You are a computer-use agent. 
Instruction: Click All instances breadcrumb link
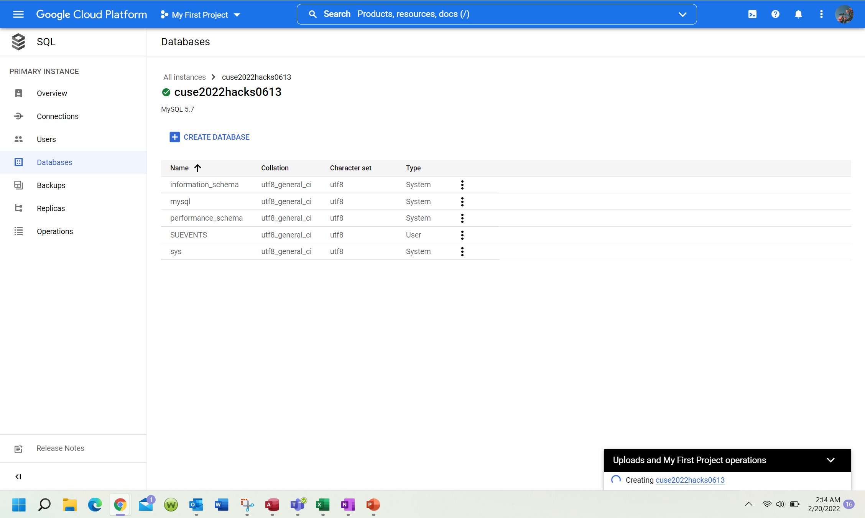184,77
